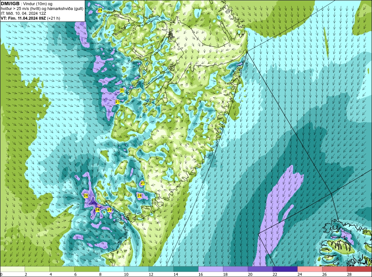372x277 pixels.
Task: Click the legend scale number 16
Action: click(200, 274)
